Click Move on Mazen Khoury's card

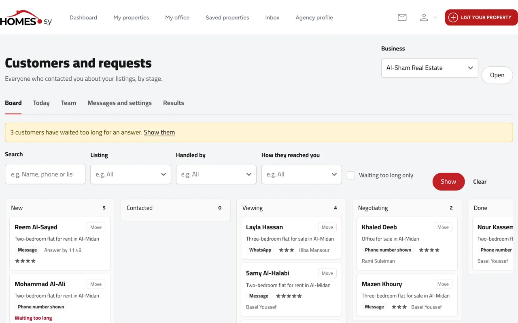(443, 284)
